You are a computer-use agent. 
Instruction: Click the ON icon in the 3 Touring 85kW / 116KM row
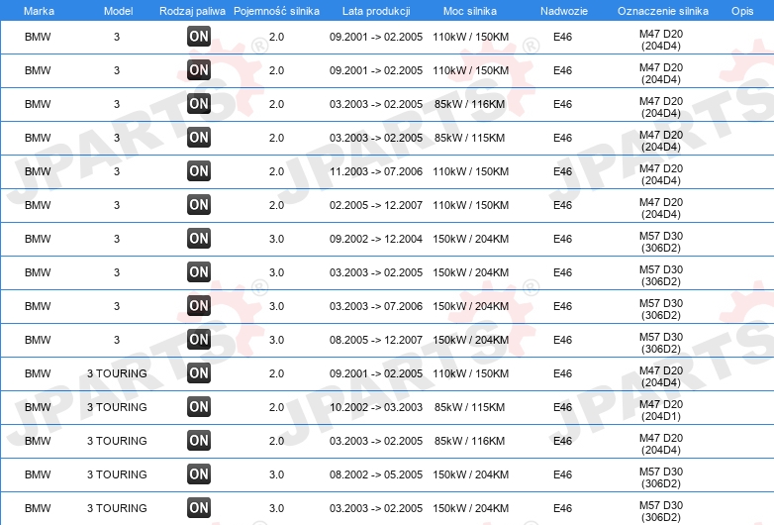[x=199, y=441]
